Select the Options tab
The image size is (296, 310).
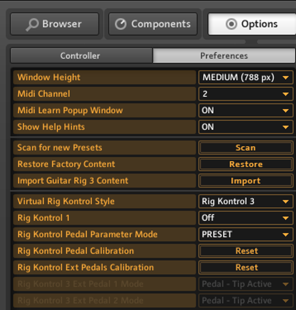(252, 24)
